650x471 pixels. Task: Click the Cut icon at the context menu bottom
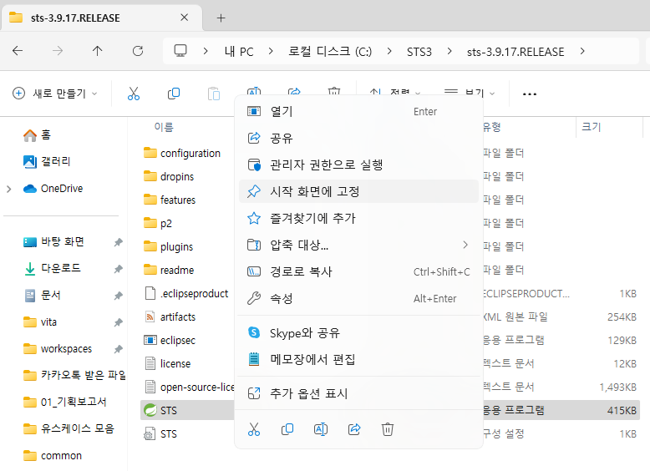[x=254, y=429]
